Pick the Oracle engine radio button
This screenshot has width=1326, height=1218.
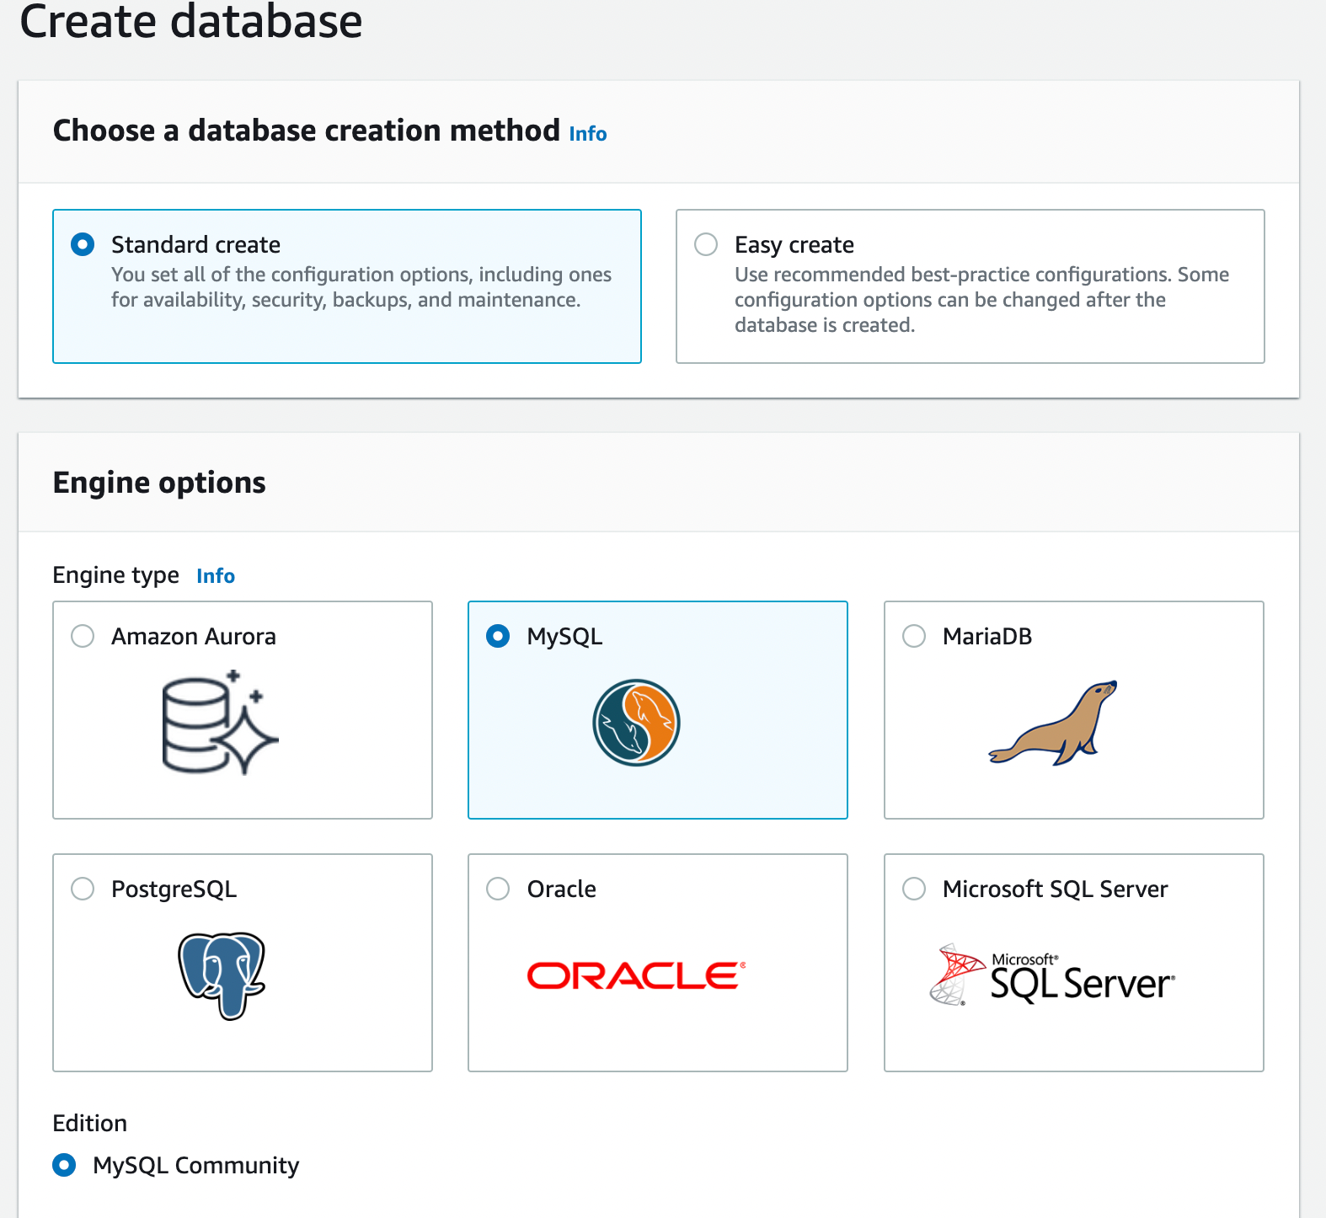(498, 889)
